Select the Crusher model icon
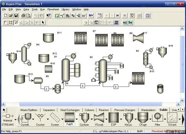186x134 pixels. [39, 118]
